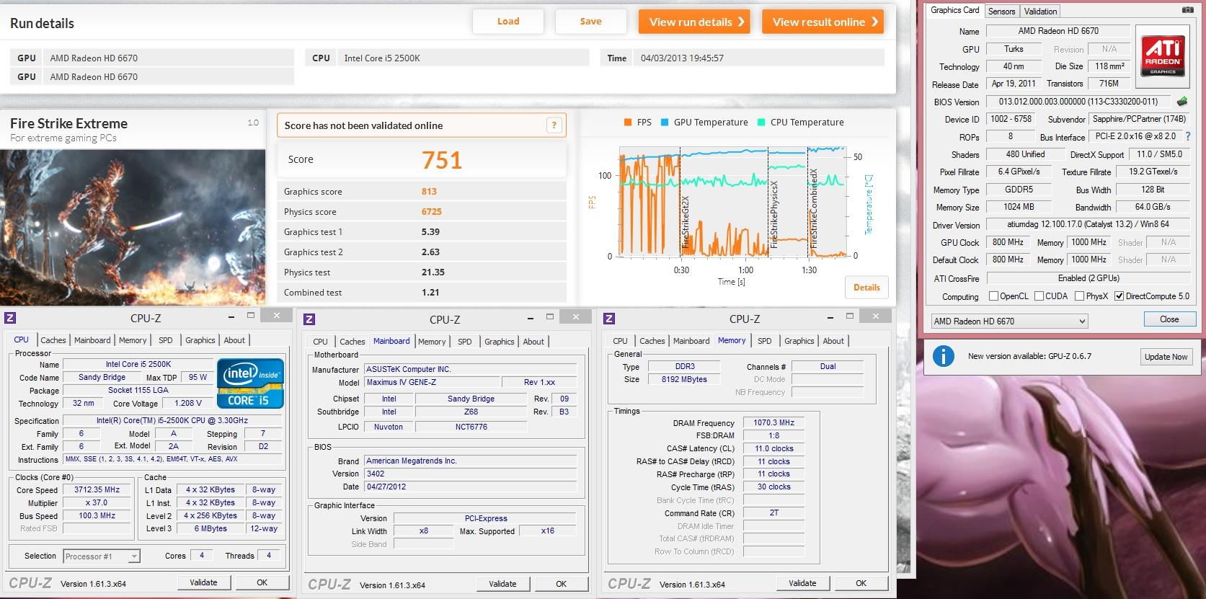Click the FireStrikePhysicsX marker on the graph
1206x599 pixels.
(x=775, y=215)
